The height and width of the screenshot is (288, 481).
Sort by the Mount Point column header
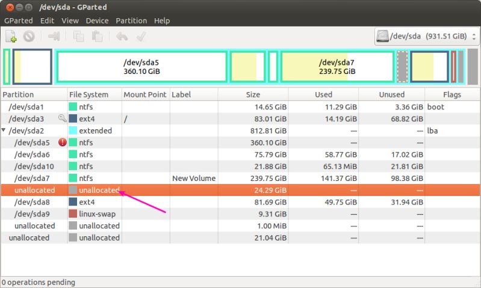146,94
